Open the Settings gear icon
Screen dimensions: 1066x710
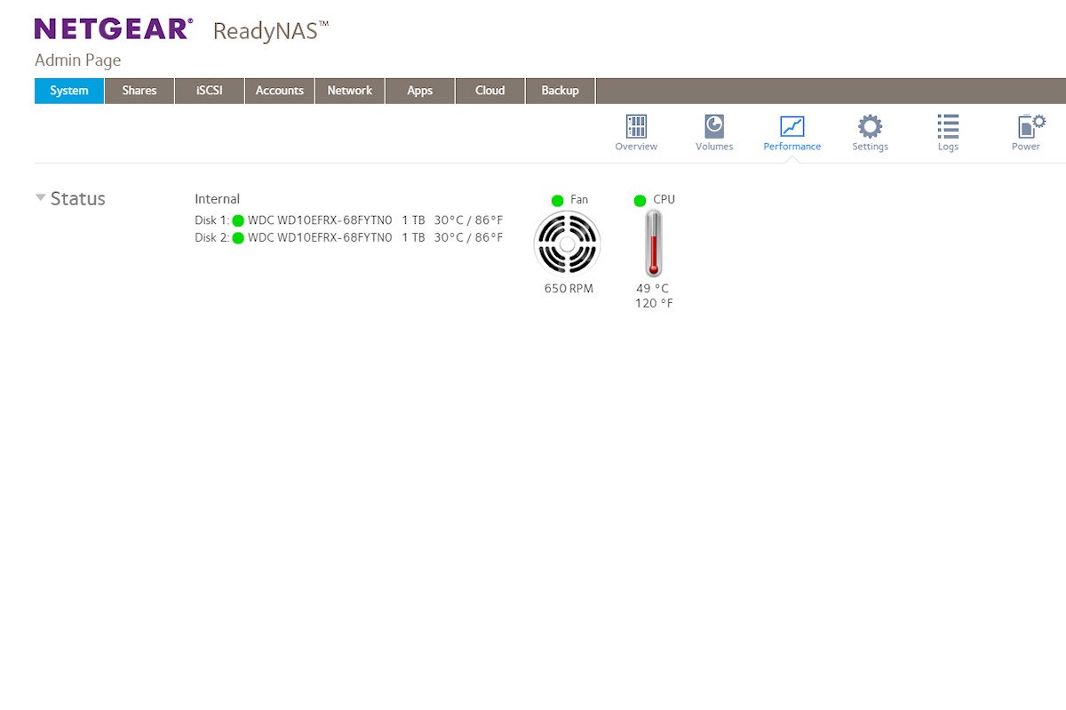[870, 126]
